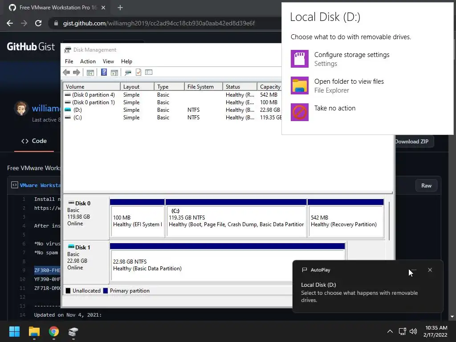Reload the page in Chrome
This screenshot has width=456, height=342.
tap(38, 23)
